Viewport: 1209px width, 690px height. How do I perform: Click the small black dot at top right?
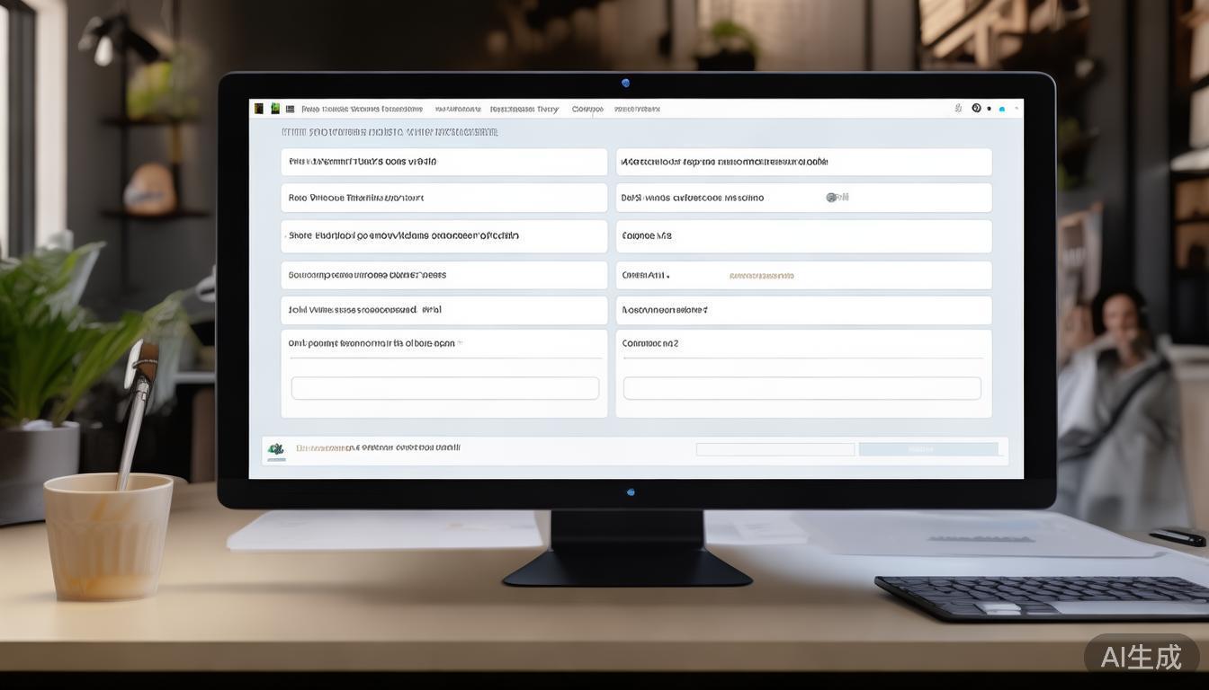click(990, 109)
